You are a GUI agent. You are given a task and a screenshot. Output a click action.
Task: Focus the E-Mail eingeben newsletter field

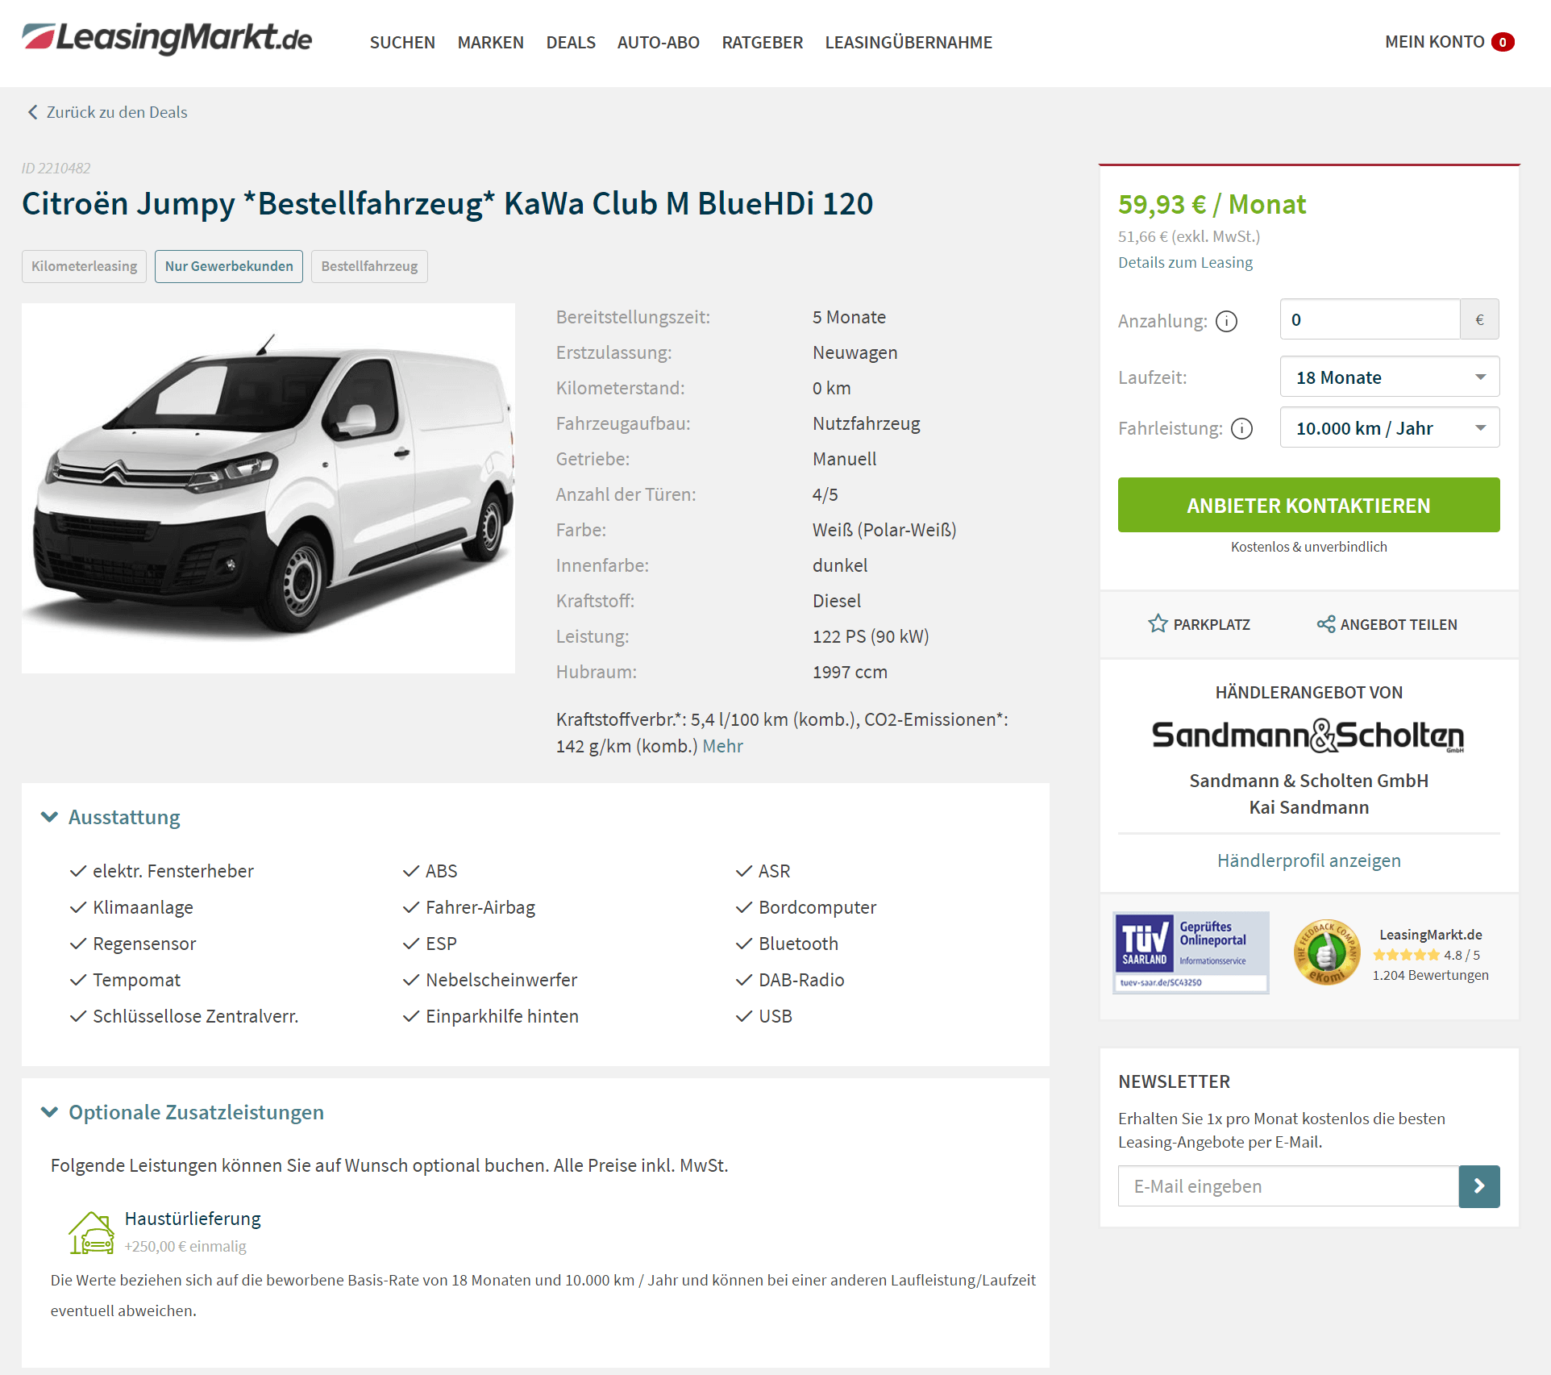[1288, 1186]
